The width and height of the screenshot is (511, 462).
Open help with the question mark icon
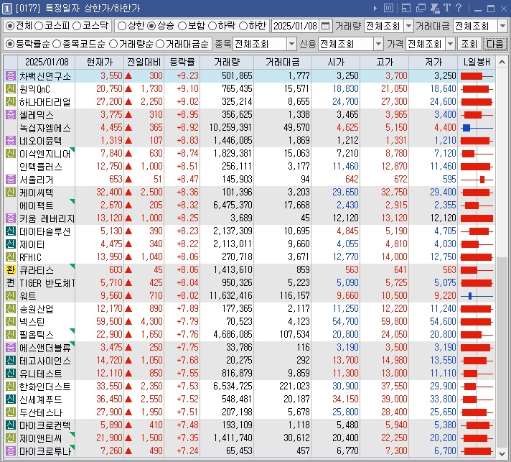point(459,8)
